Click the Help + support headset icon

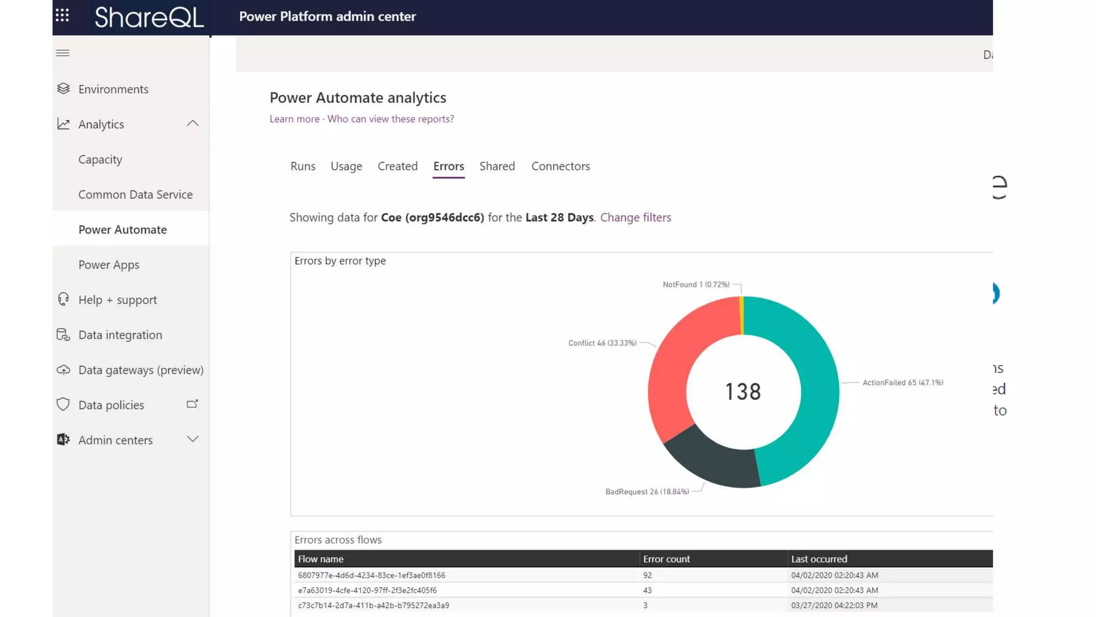63,299
